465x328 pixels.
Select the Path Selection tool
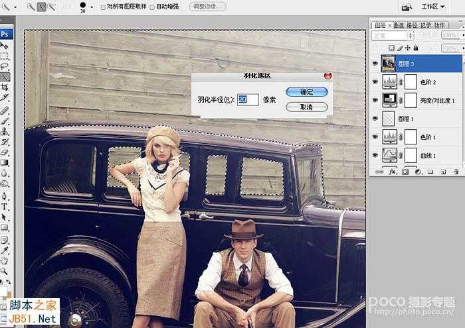5,217
